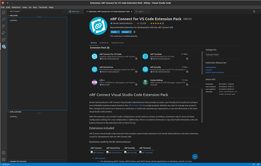Click the Extension Packs category badge
The width and height of the screenshot is (261, 166).
(212, 55)
